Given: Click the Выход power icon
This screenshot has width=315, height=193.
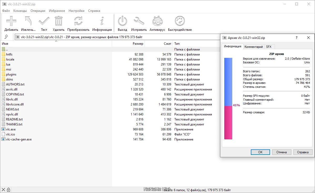Looking at the screenshot, I should click(x=122, y=21).
